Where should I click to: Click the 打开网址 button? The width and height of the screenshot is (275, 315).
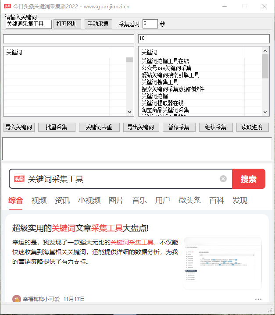(67, 24)
